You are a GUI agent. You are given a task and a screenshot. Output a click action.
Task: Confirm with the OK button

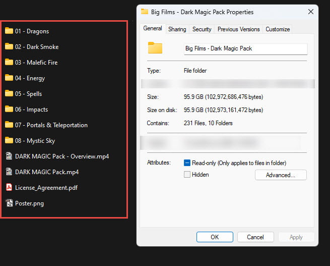tap(215, 237)
